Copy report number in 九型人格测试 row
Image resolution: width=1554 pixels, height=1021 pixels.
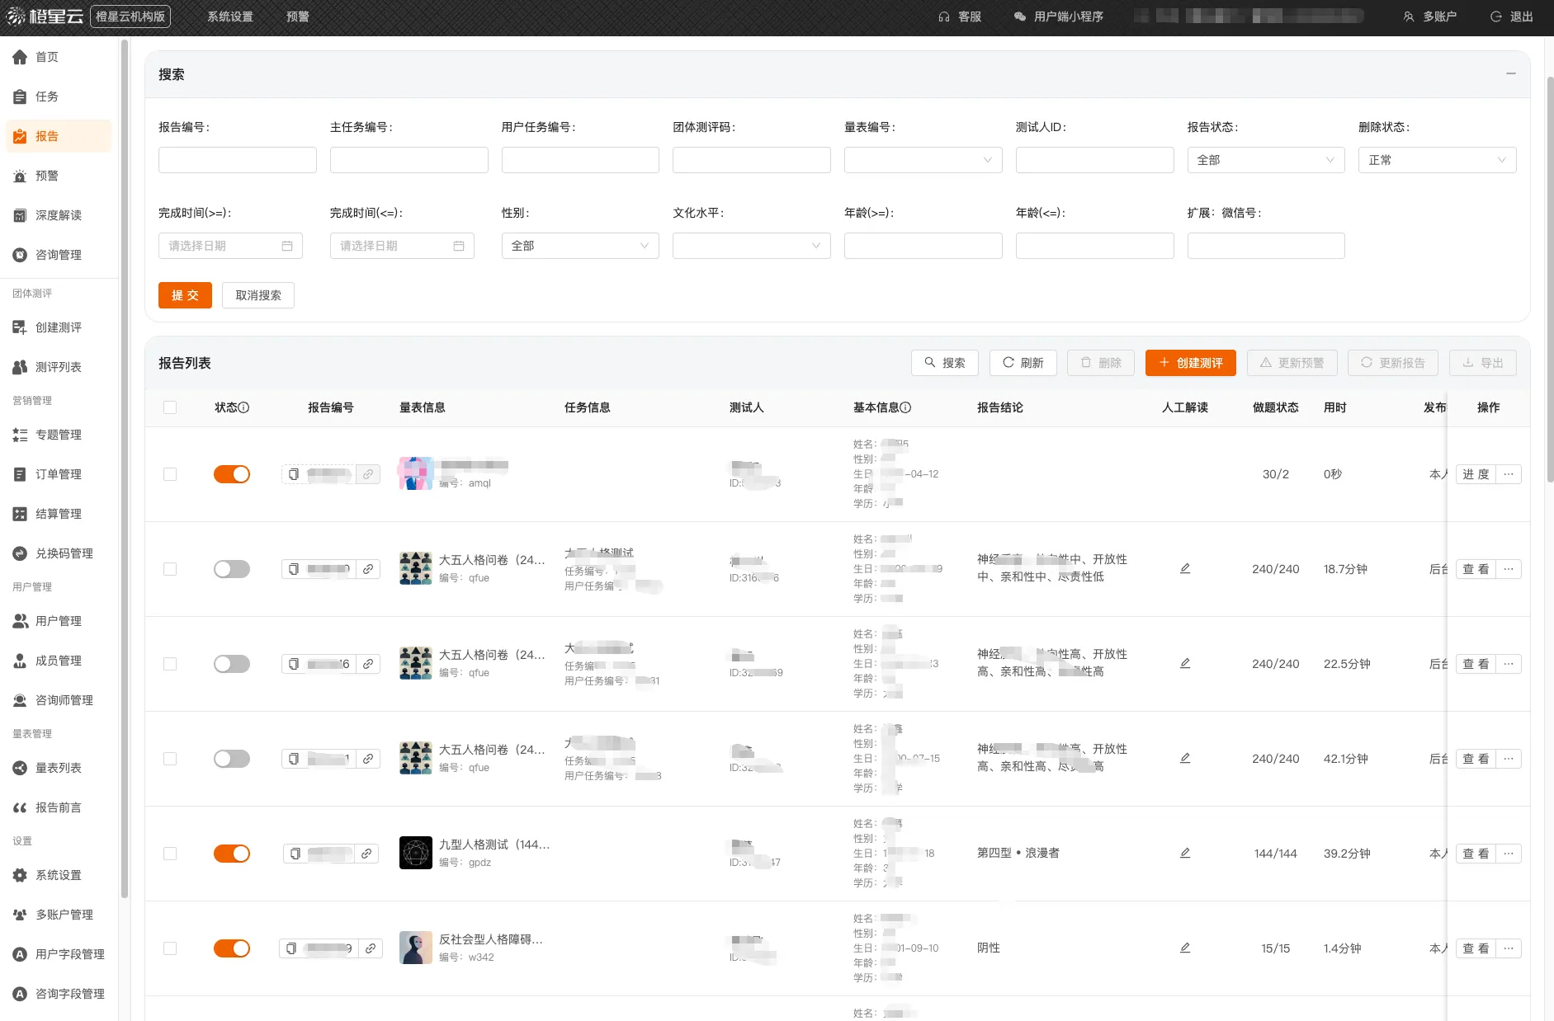click(295, 854)
